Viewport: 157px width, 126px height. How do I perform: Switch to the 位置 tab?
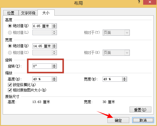11,13
